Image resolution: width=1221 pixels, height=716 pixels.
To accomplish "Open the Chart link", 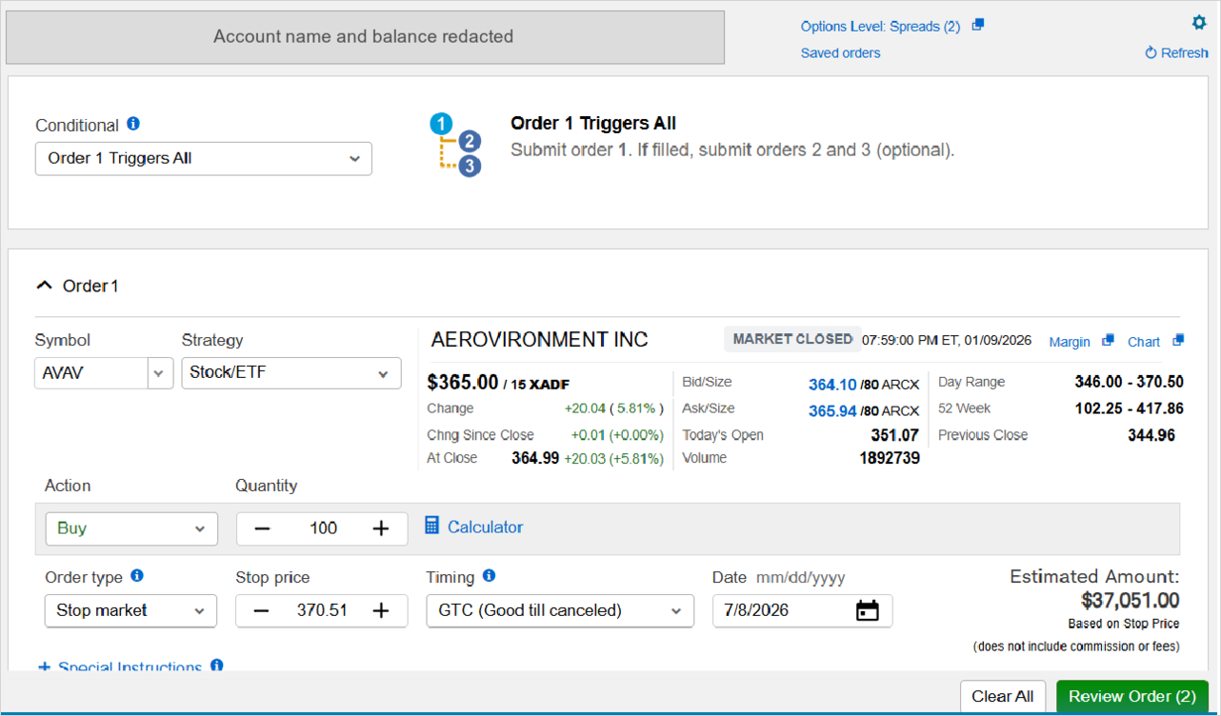I will 1144,342.
